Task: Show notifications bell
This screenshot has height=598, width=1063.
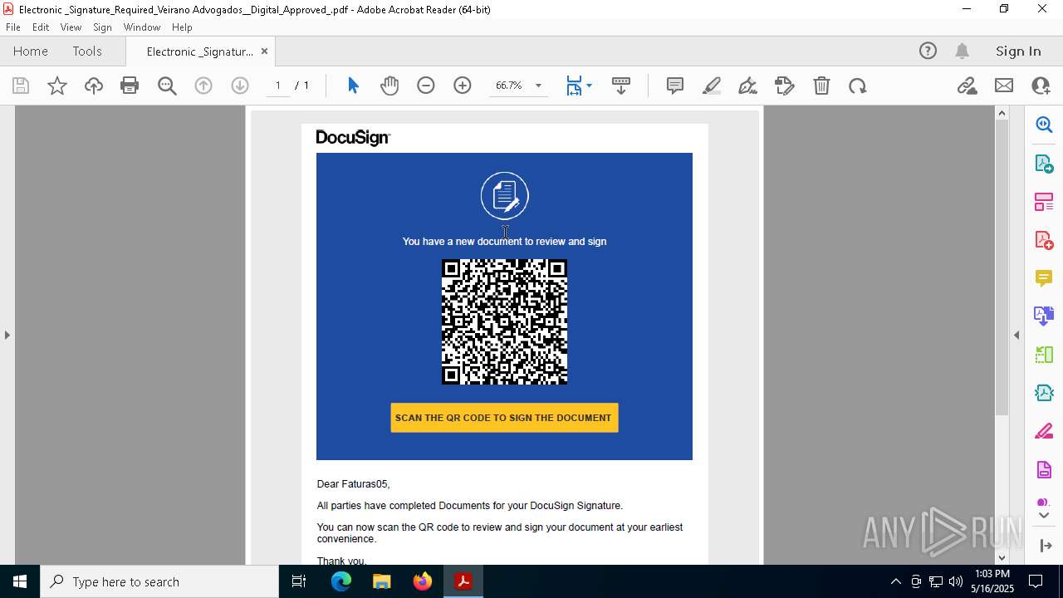Action: point(962,51)
